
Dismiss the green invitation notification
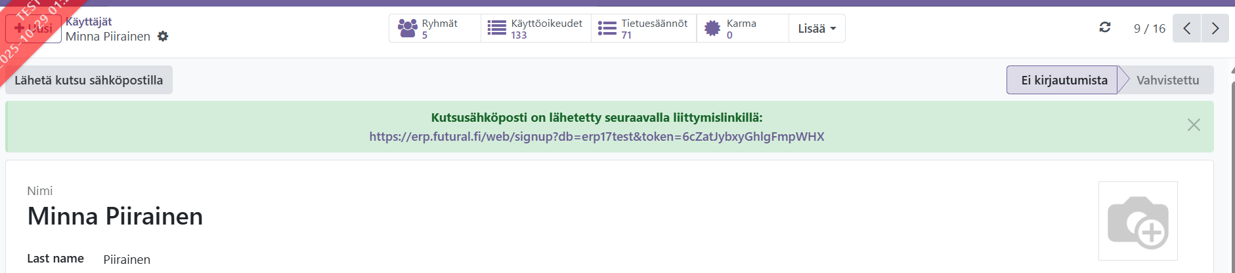tap(1193, 125)
